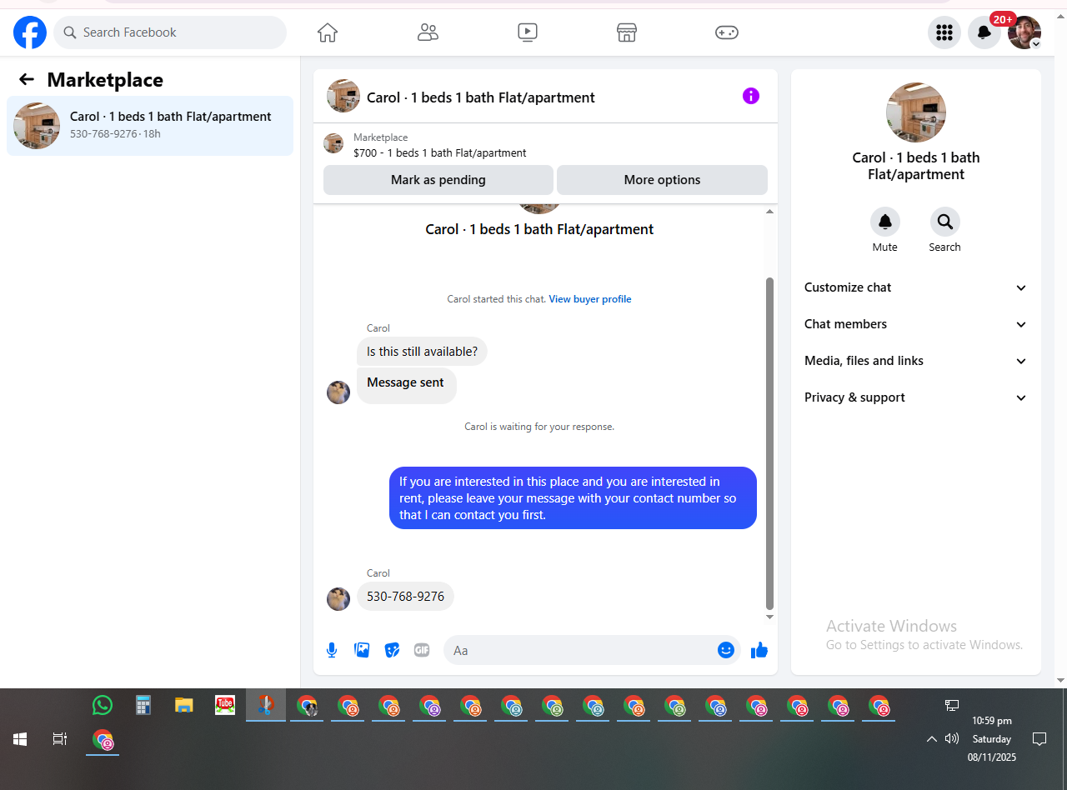This screenshot has width=1067, height=790.
Task: Go to the Home feed icon
Action: [x=328, y=32]
